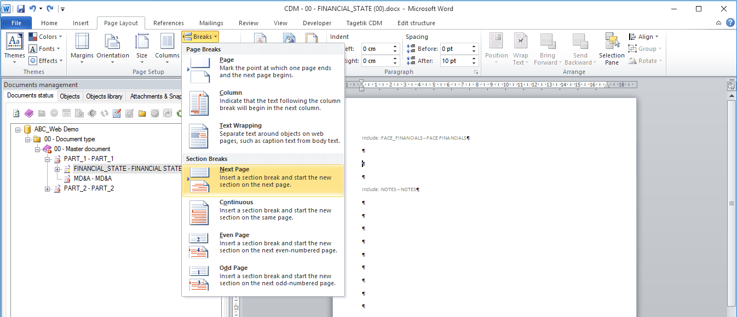The image size is (737, 317).
Task: Click the Text Wrapping break icon
Action: 199,136
